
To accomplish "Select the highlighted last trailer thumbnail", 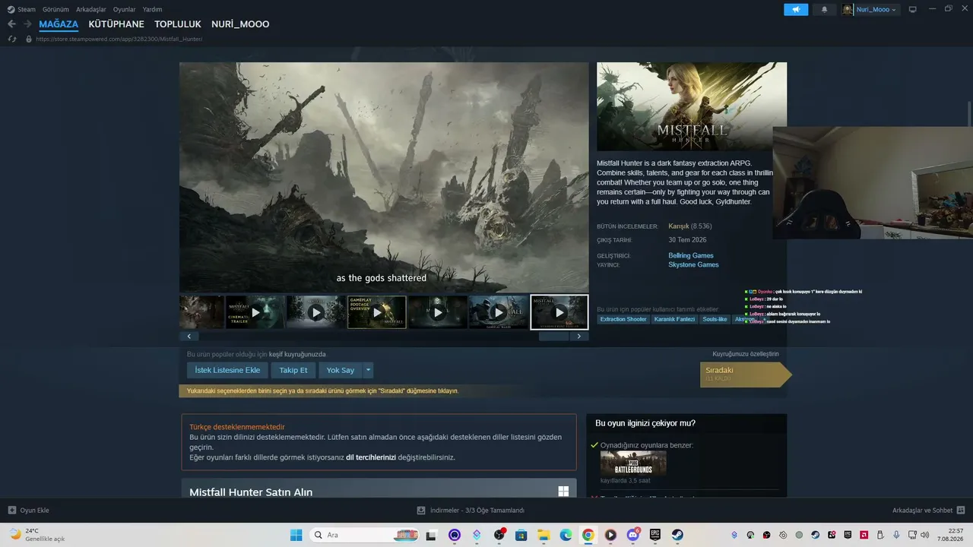I will 559,312.
